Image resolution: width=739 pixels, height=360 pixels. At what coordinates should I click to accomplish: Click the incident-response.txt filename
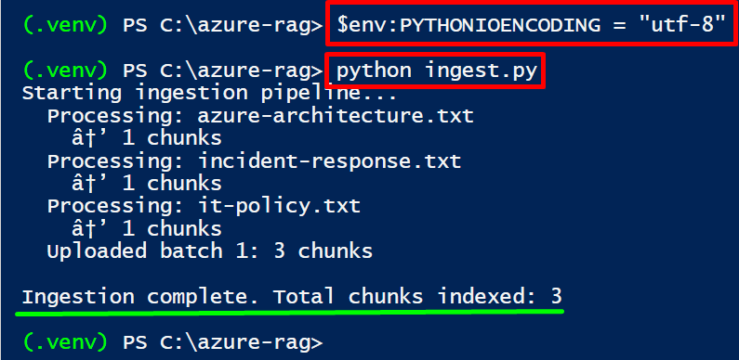329,161
